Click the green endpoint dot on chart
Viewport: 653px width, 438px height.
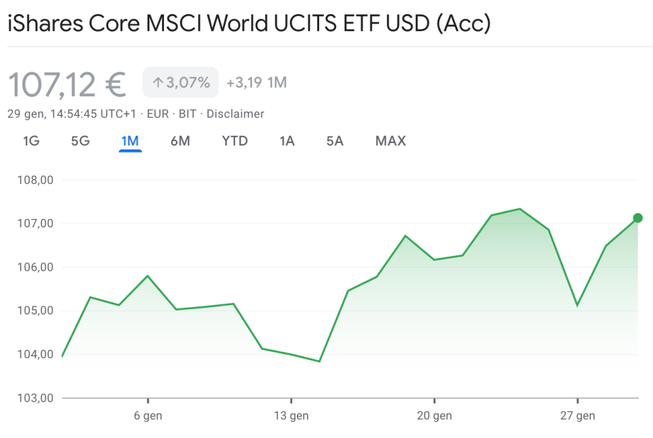point(638,218)
